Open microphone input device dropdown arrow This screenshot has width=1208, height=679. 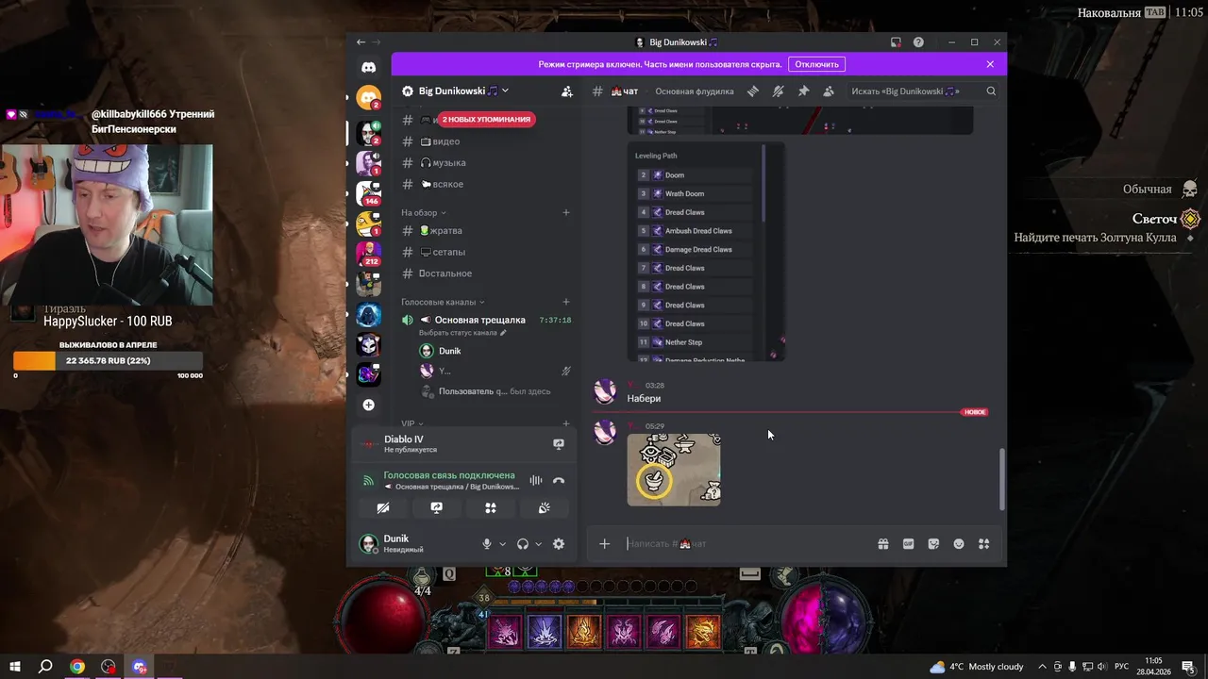tap(502, 544)
